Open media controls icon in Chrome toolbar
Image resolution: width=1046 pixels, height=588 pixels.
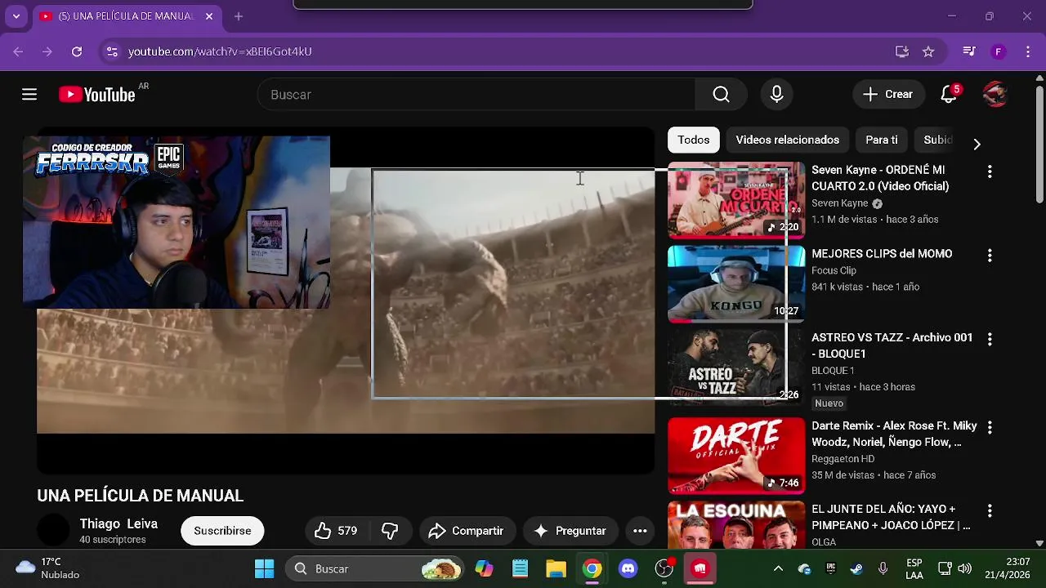click(969, 51)
